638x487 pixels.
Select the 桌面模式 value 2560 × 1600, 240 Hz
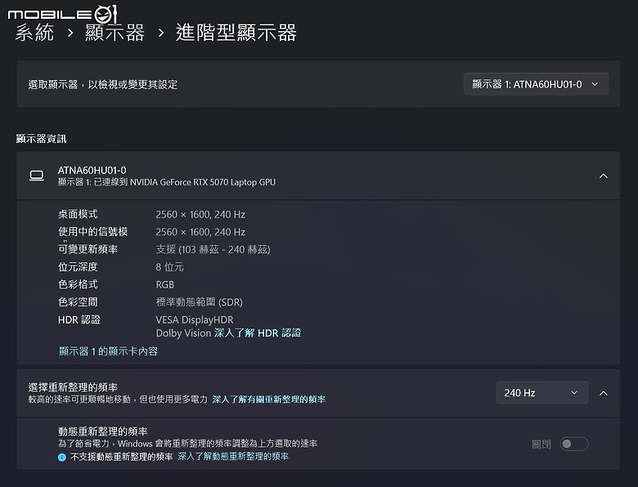click(x=200, y=214)
